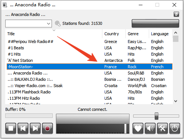
Task: Click the Buffer: 0% label
Action: [15, 109]
